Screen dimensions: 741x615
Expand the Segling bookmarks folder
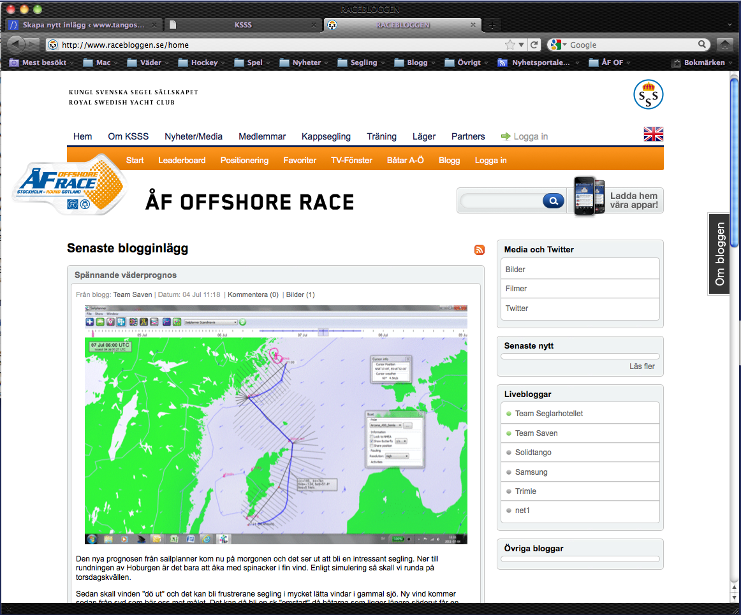click(360, 62)
